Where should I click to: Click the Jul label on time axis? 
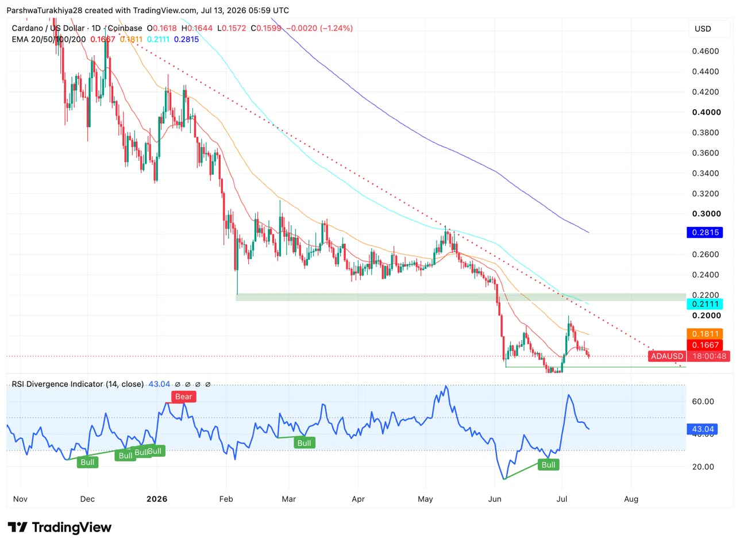click(561, 499)
